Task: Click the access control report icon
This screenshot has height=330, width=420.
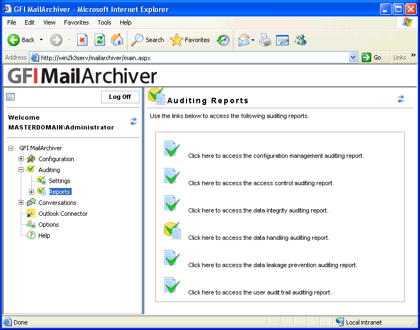Action: (x=171, y=175)
